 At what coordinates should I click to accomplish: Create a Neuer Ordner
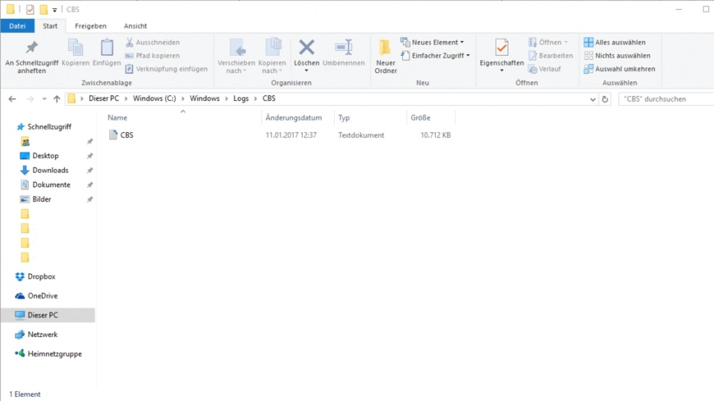point(386,57)
